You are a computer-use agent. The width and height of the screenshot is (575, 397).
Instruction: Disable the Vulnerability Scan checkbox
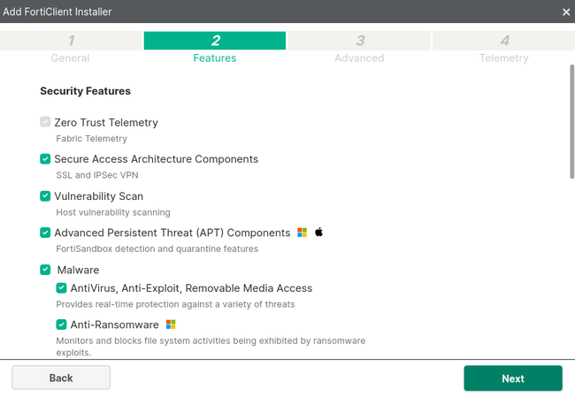[x=45, y=196]
